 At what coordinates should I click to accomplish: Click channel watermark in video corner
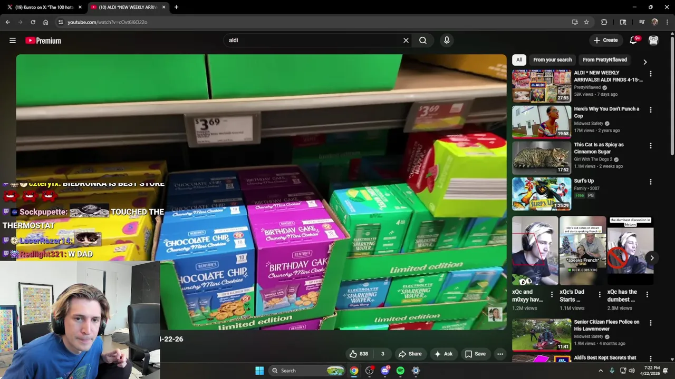click(495, 314)
